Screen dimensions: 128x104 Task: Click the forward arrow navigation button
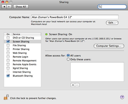(x=9, y=7)
